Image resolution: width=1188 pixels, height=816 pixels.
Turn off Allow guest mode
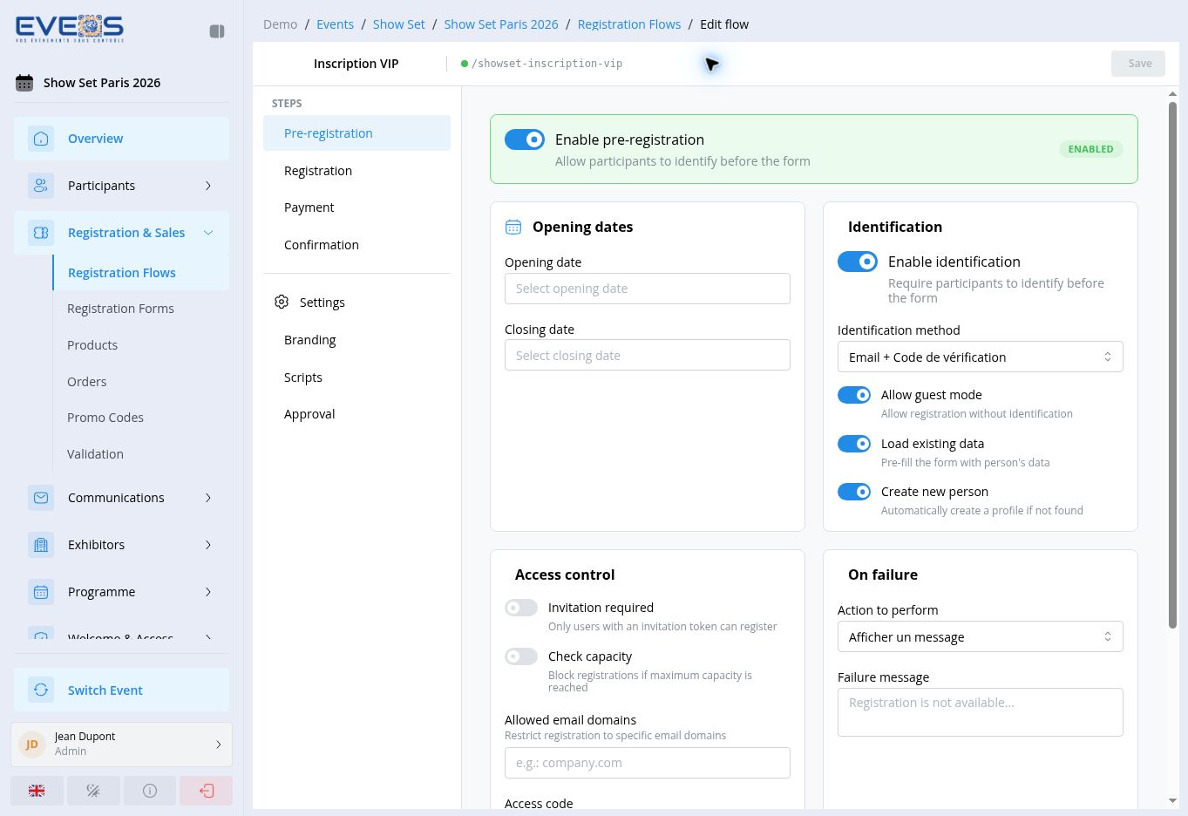coord(854,395)
